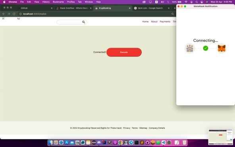
Task: Click the volume icon in menu bar
Action: 162,2
